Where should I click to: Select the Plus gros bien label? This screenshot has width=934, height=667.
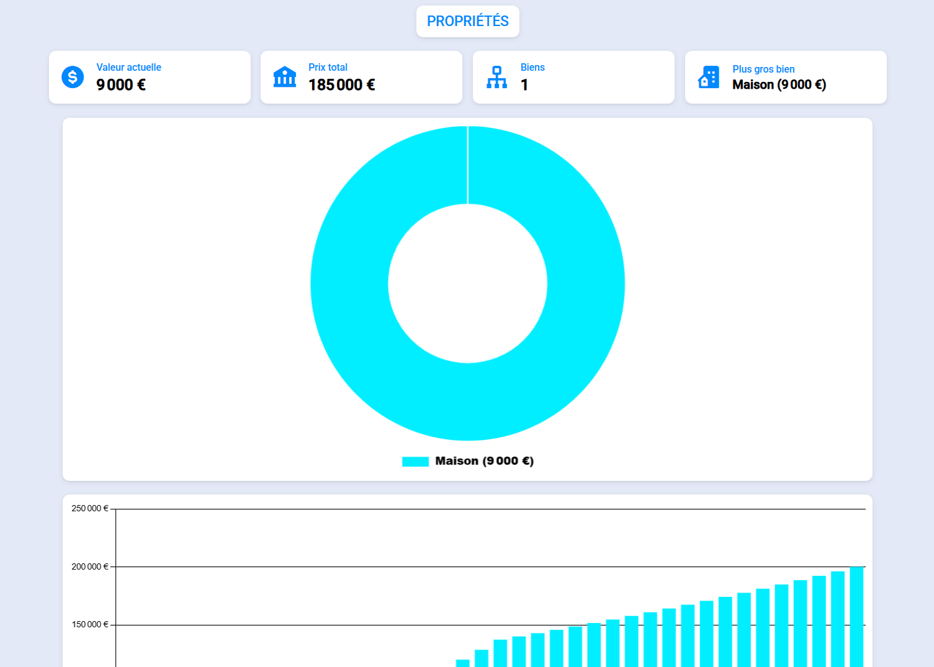click(763, 69)
